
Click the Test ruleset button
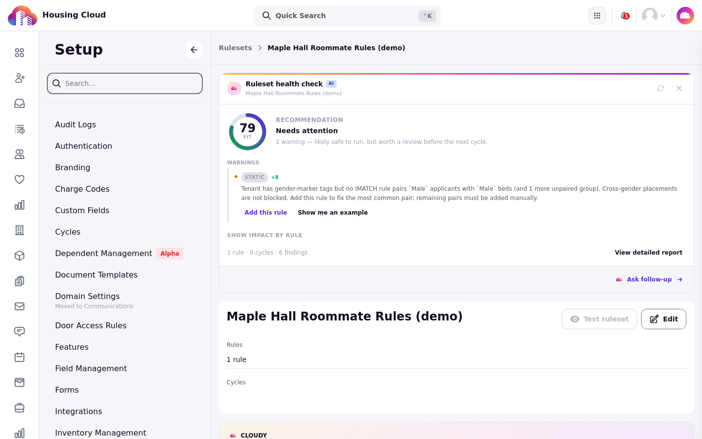coord(599,319)
